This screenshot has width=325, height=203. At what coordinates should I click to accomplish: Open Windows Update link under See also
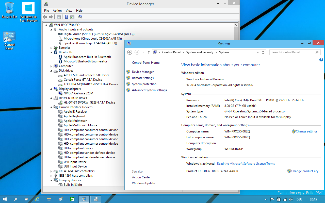click(143, 183)
